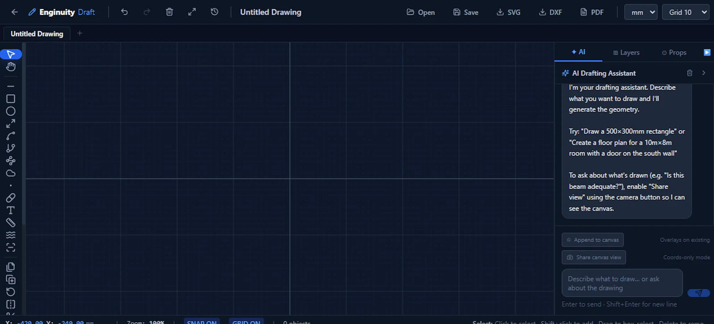Toggle Append to canvas option
714x324 pixels.
click(593, 240)
